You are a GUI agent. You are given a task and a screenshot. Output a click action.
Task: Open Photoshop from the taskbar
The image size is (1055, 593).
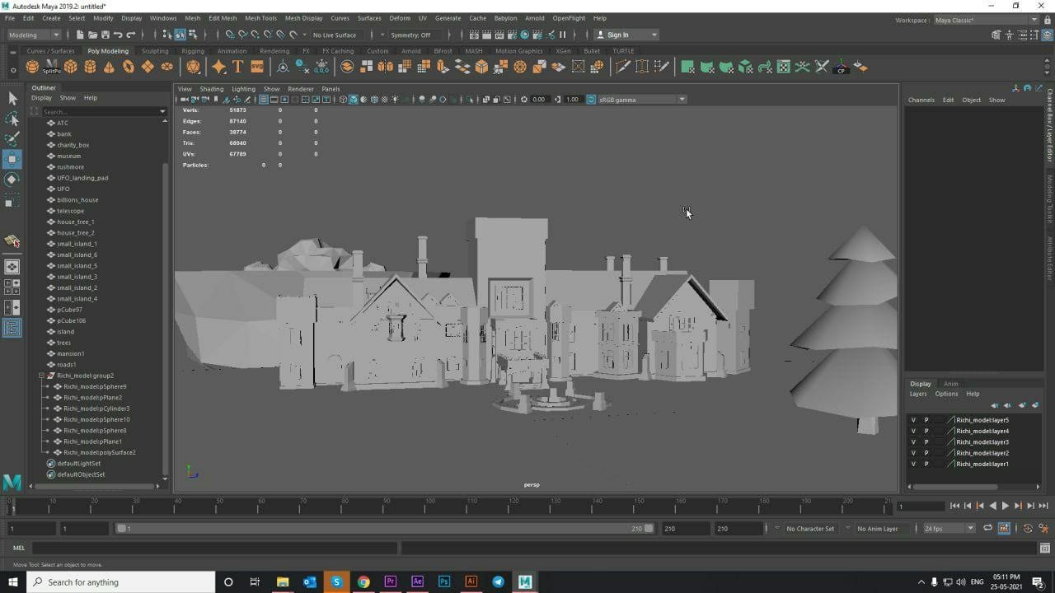tap(444, 582)
